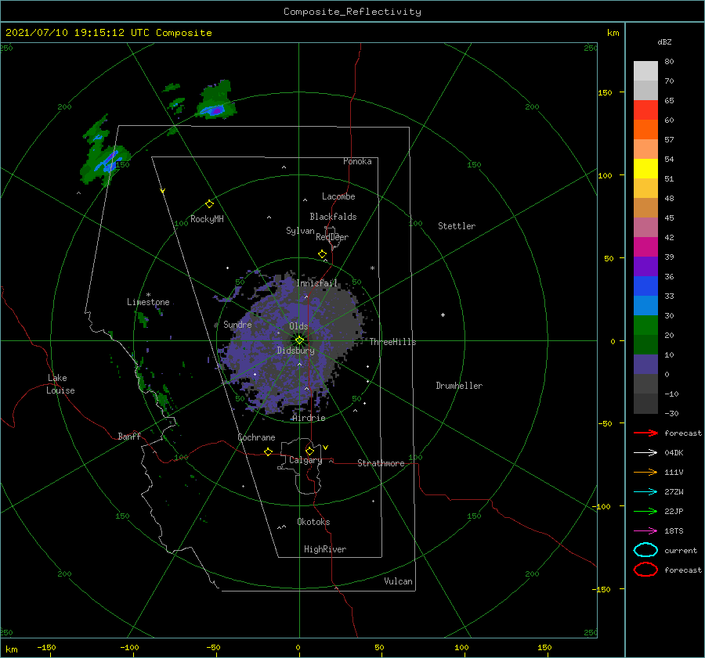Viewport: 705px width, 658px height.
Task: Click the Composite_Reflectivity title
Action: pyautogui.click(x=352, y=12)
